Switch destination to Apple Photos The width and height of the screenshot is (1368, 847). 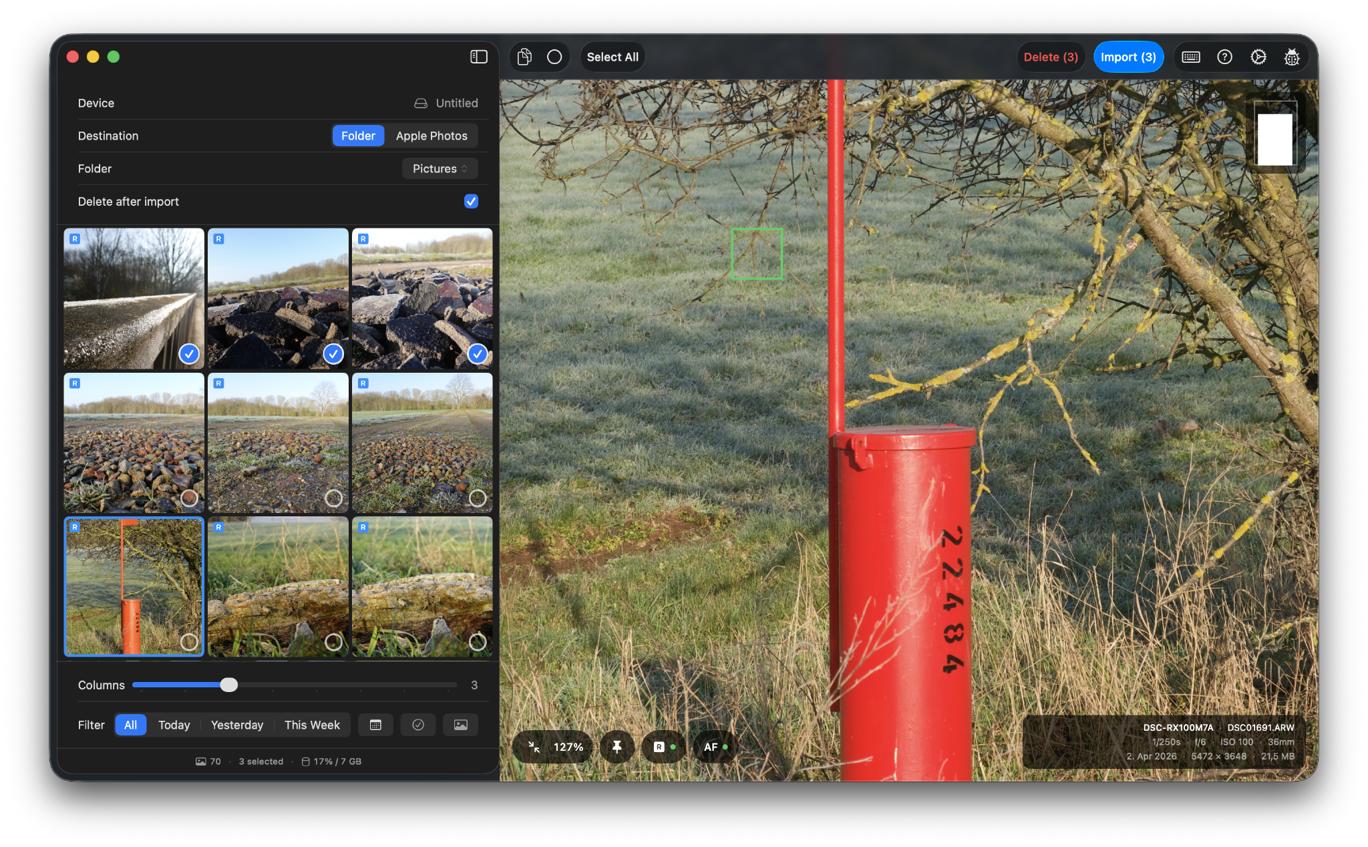tap(431, 136)
